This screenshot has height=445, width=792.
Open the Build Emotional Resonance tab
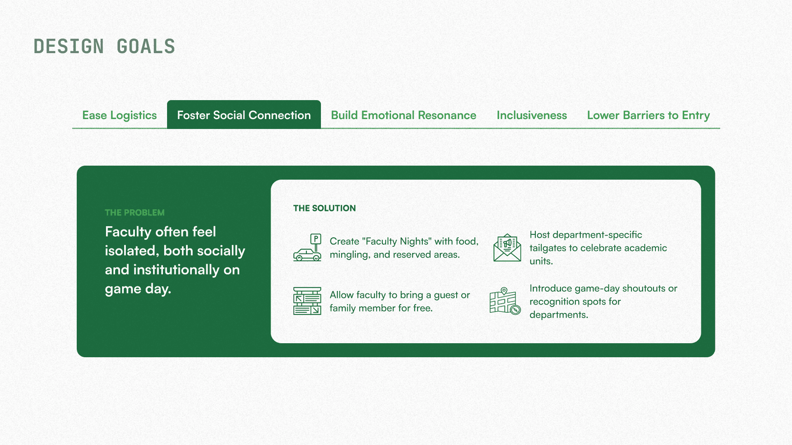tap(403, 115)
